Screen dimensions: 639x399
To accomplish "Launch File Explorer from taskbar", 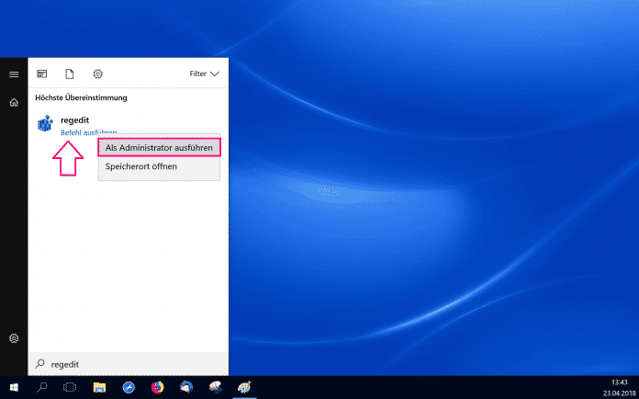I will 99,388.
